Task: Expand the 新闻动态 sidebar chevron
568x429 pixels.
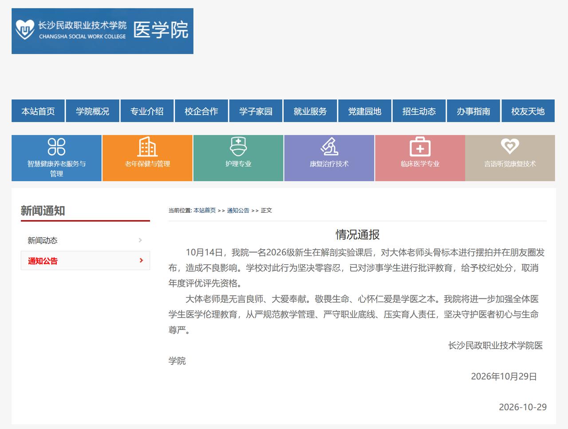Action: [140, 240]
